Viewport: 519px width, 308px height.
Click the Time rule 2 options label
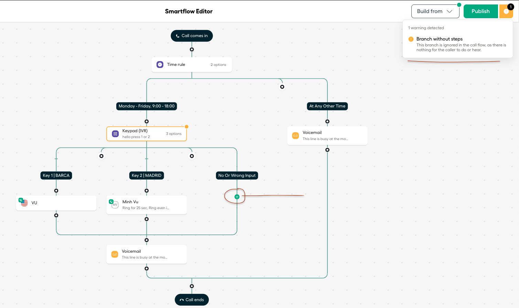pos(218,65)
